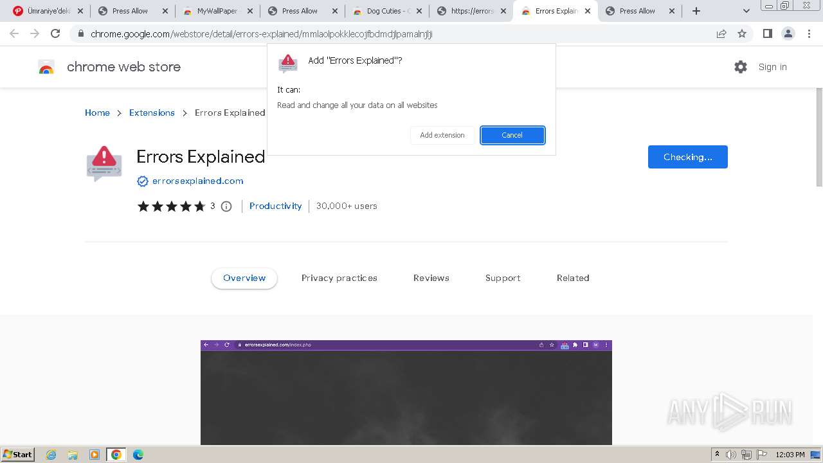The width and height of the screenshot is (823, 463).
Task: Open Chrome three-dot menu
Action: pos(809,33)
